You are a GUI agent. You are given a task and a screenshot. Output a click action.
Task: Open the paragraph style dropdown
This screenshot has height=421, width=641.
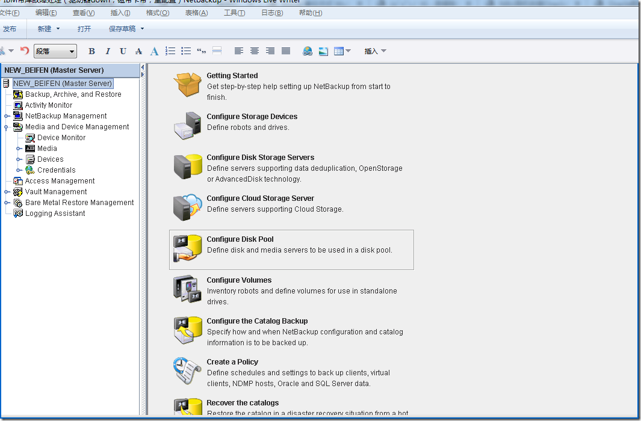click(x=55, y=51)
